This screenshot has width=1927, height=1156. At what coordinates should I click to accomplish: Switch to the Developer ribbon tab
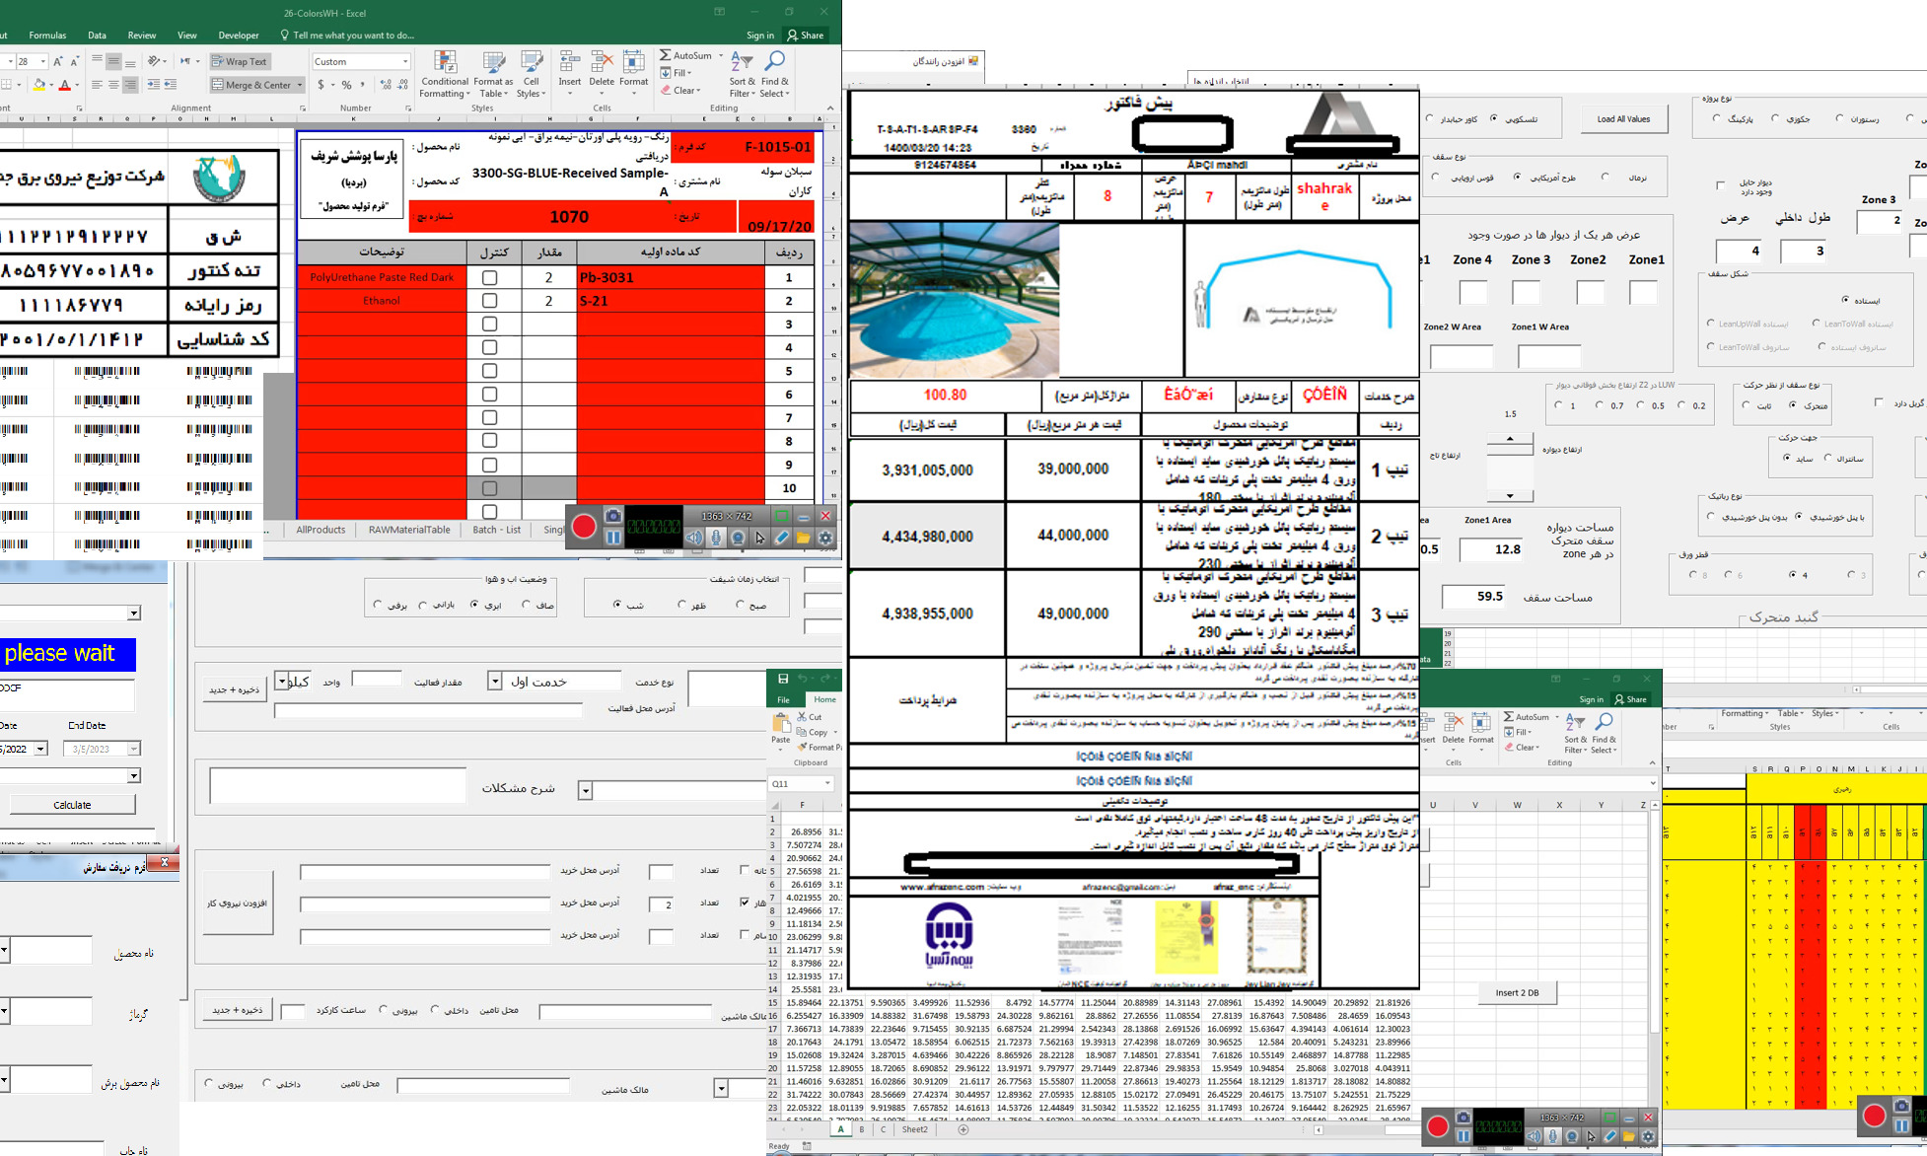pyautogui.click(x=239, y=36)
